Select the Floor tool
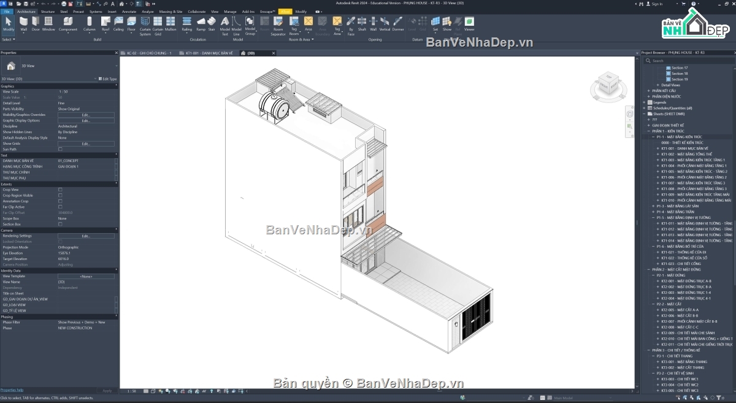The height and width of the screenshot is (403, 736). point(131,24)
